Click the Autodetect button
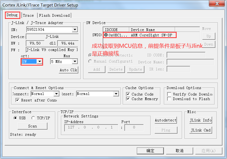 (166, 120)
